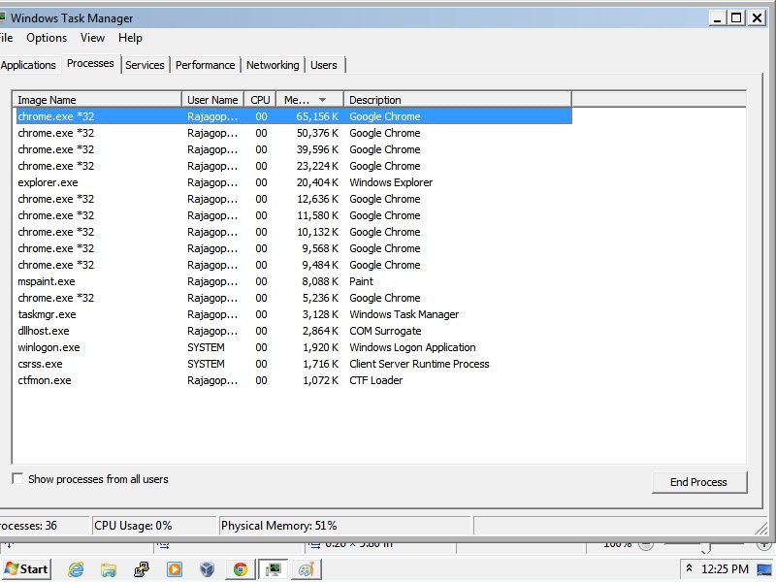The height and width of the screenshot is (582, 776).
Task: Open Windows Media Player taskbar icon
Action: click(175, 569)
